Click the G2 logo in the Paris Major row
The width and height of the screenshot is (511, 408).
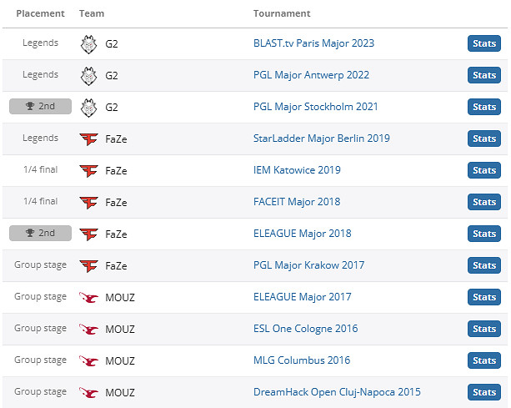pyautogui.click(x=88, y=43)
